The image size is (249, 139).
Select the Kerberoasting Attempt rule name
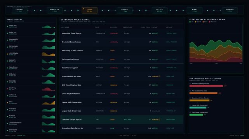(71, 59)
